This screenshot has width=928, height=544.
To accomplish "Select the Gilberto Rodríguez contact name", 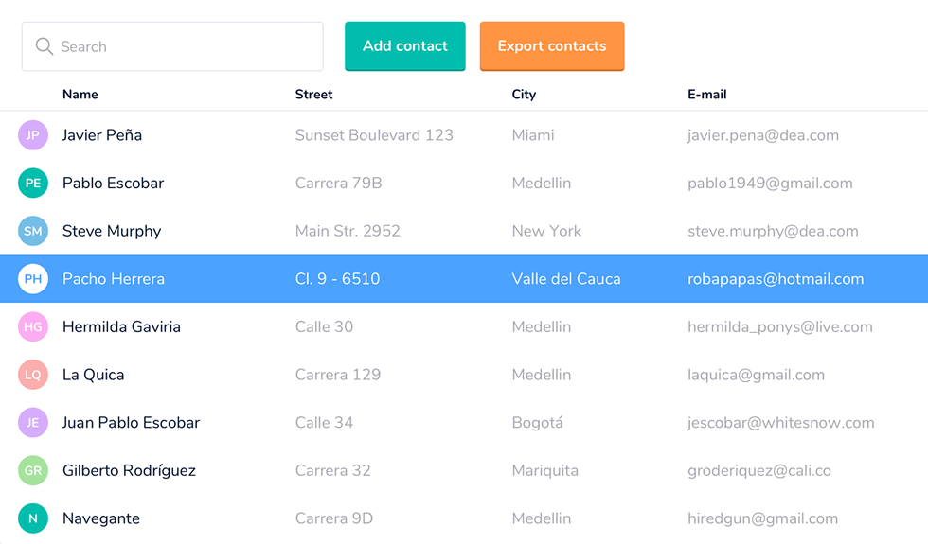I will [129, 470].
